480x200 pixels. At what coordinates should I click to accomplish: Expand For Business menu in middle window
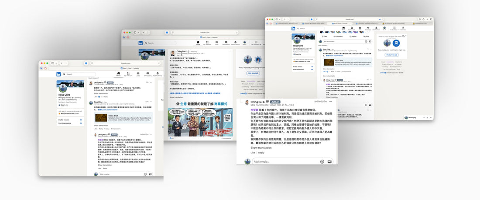tap(255, 43)
